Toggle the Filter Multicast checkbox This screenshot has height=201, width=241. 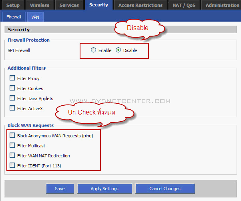tap(12, 145)
